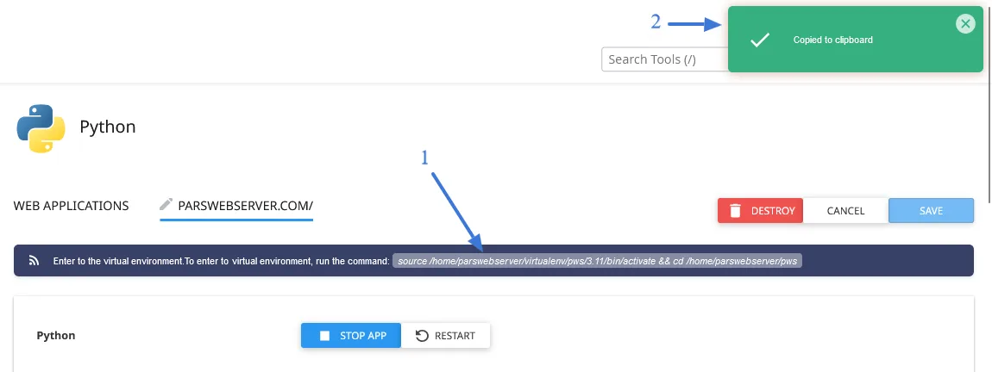This screenshot has height=372, width=992.
Task: Copy the source virtualenv activate command
Action: [x=597, y=261]
